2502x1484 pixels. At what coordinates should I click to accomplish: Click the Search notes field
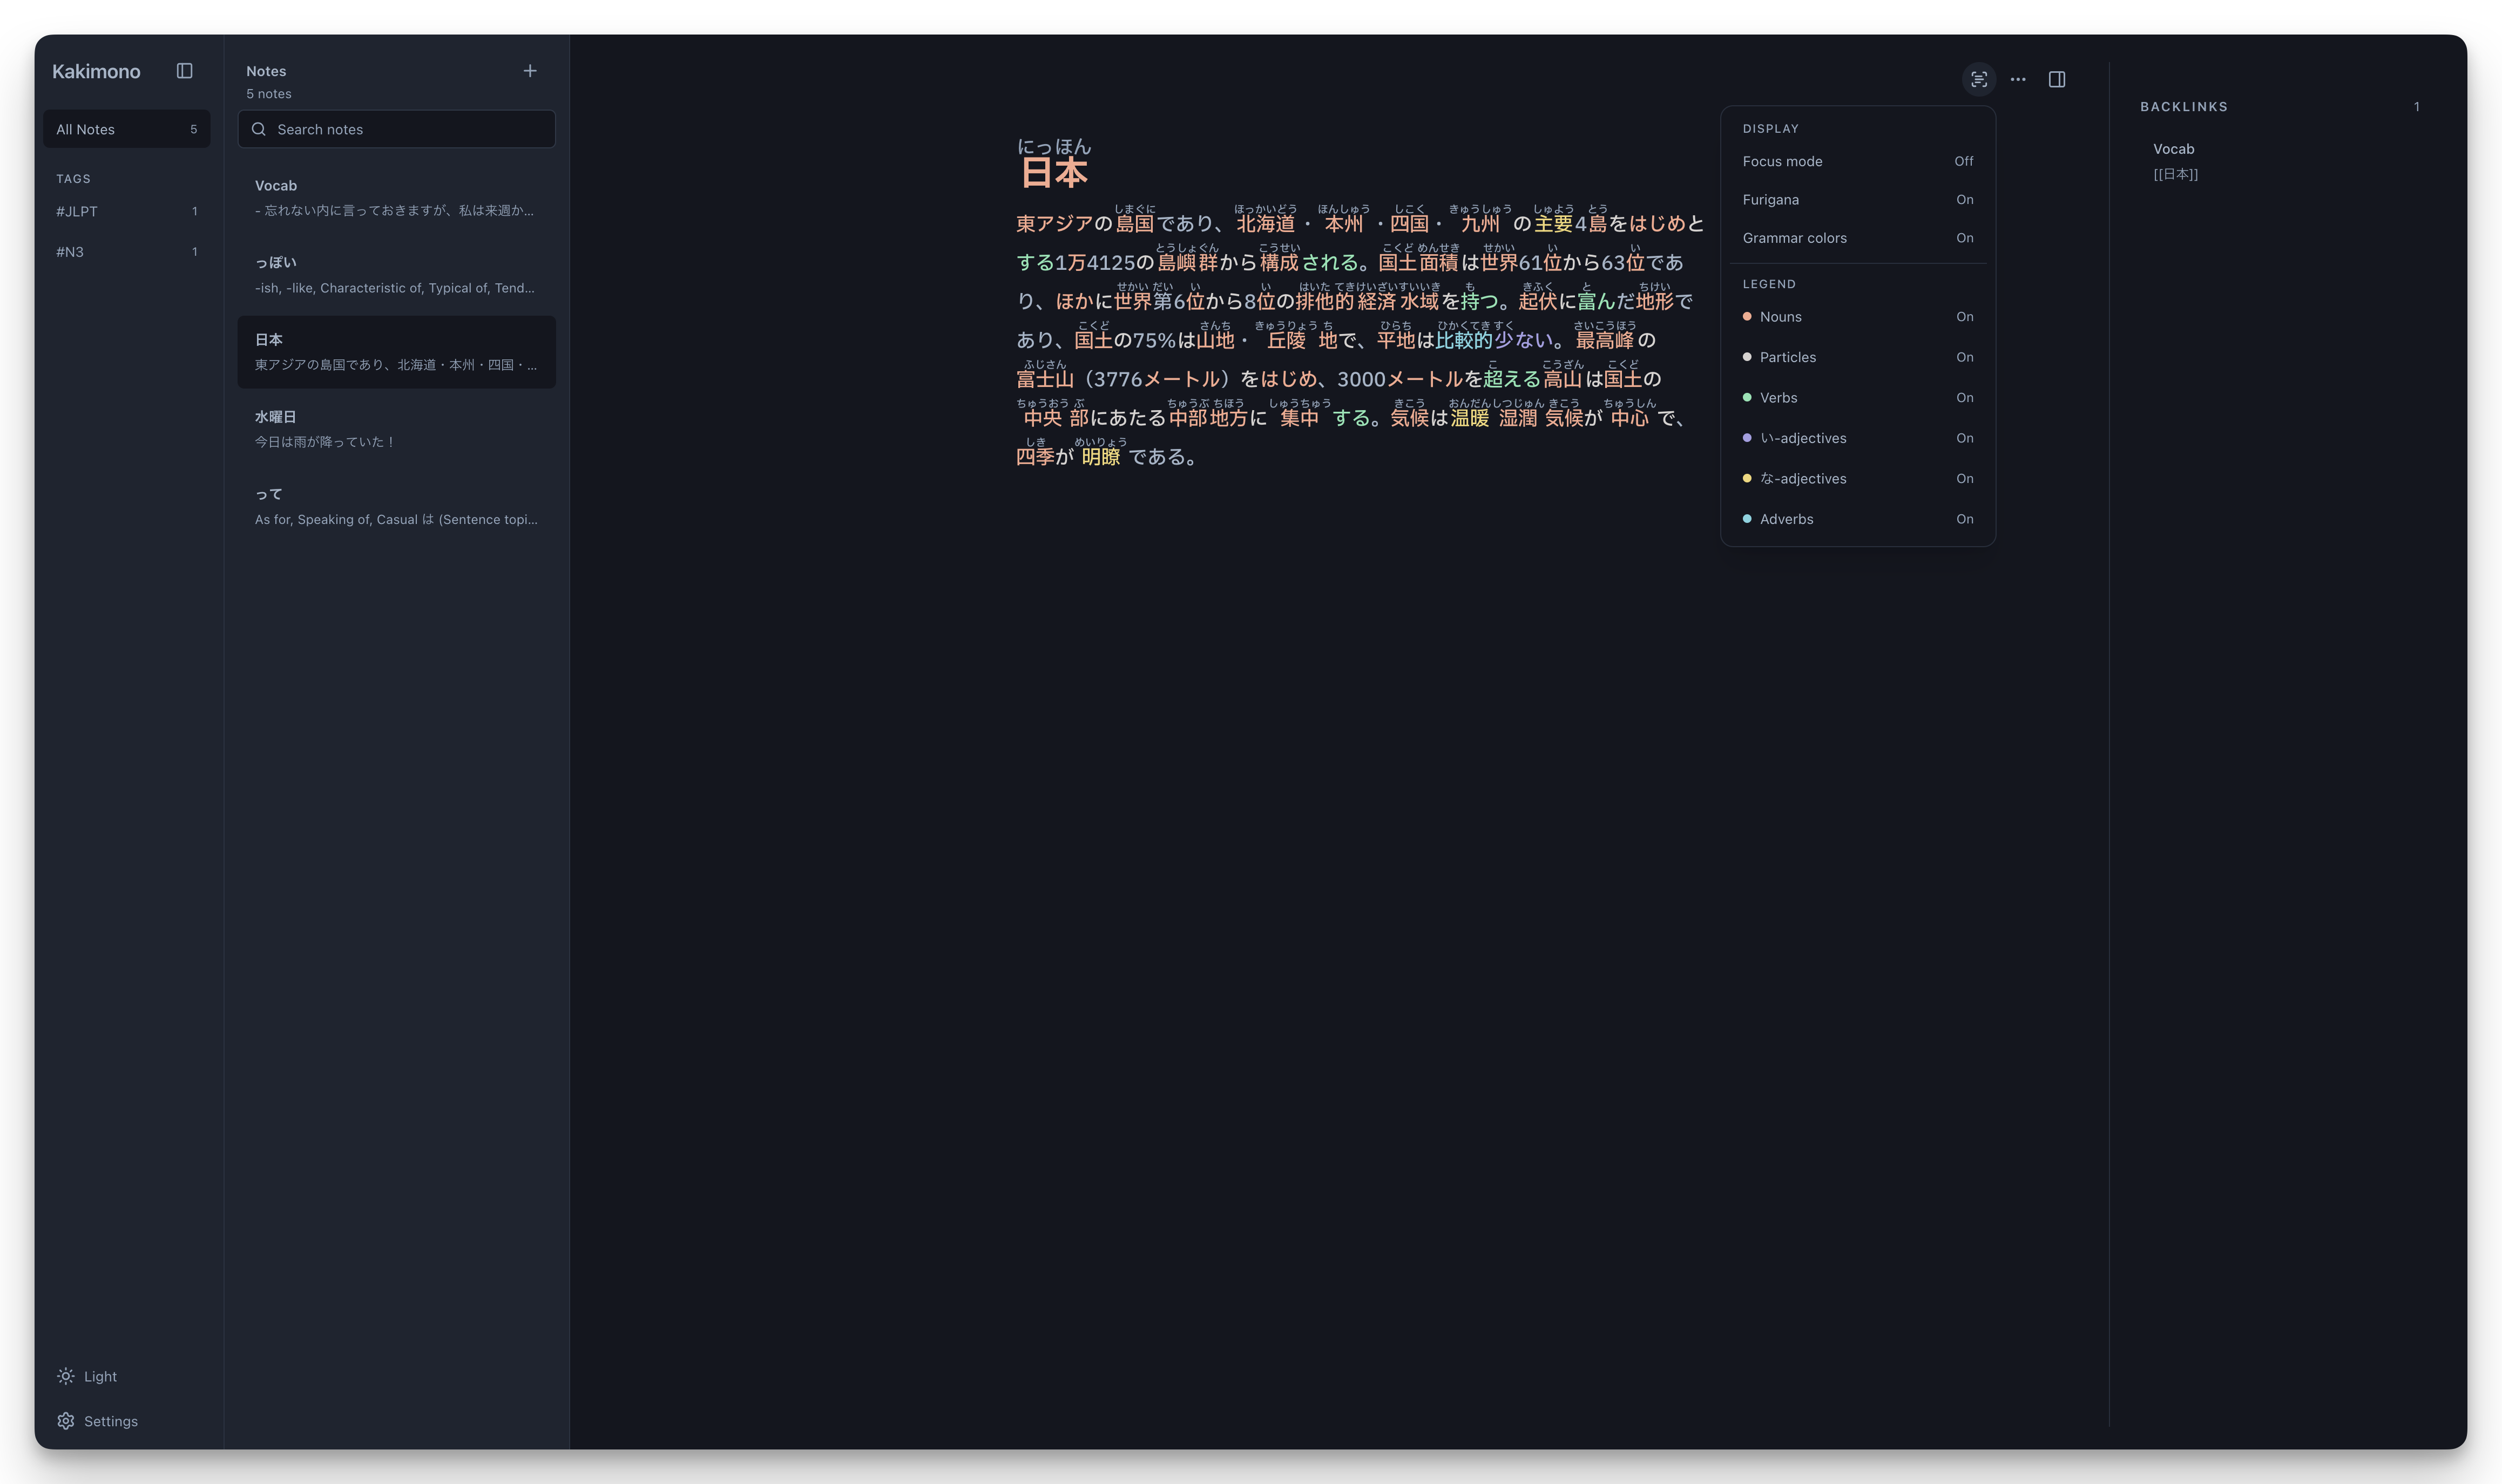[396, 129]
